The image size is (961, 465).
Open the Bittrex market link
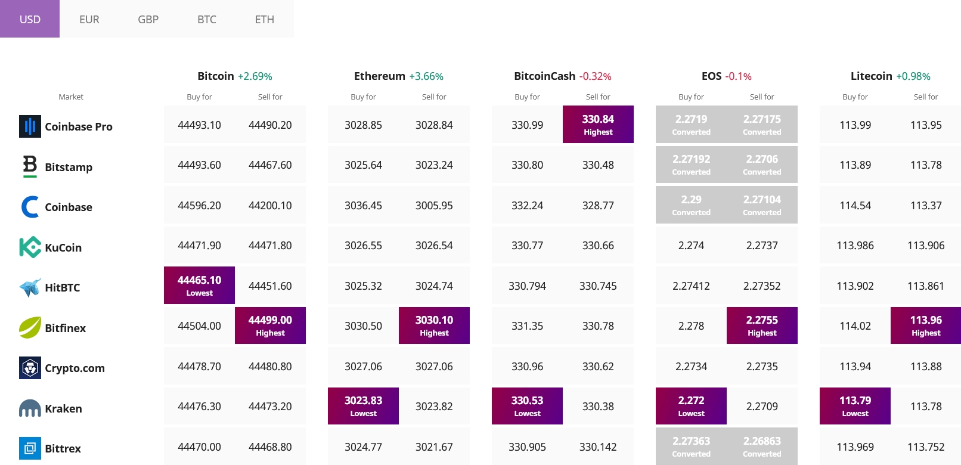tap(63, 448)
